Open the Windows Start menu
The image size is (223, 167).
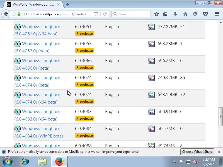(7, 162)
